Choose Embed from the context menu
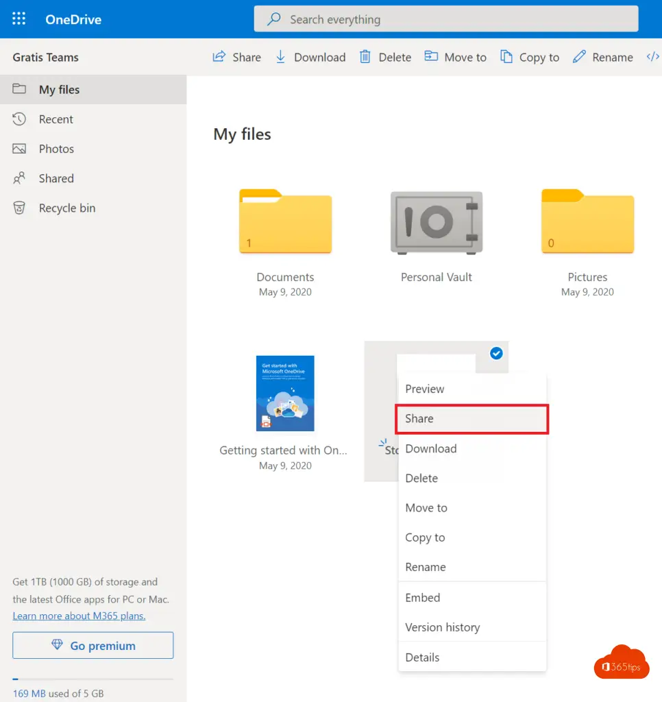Screen dimensions: 662x702 tap(472, 598)
